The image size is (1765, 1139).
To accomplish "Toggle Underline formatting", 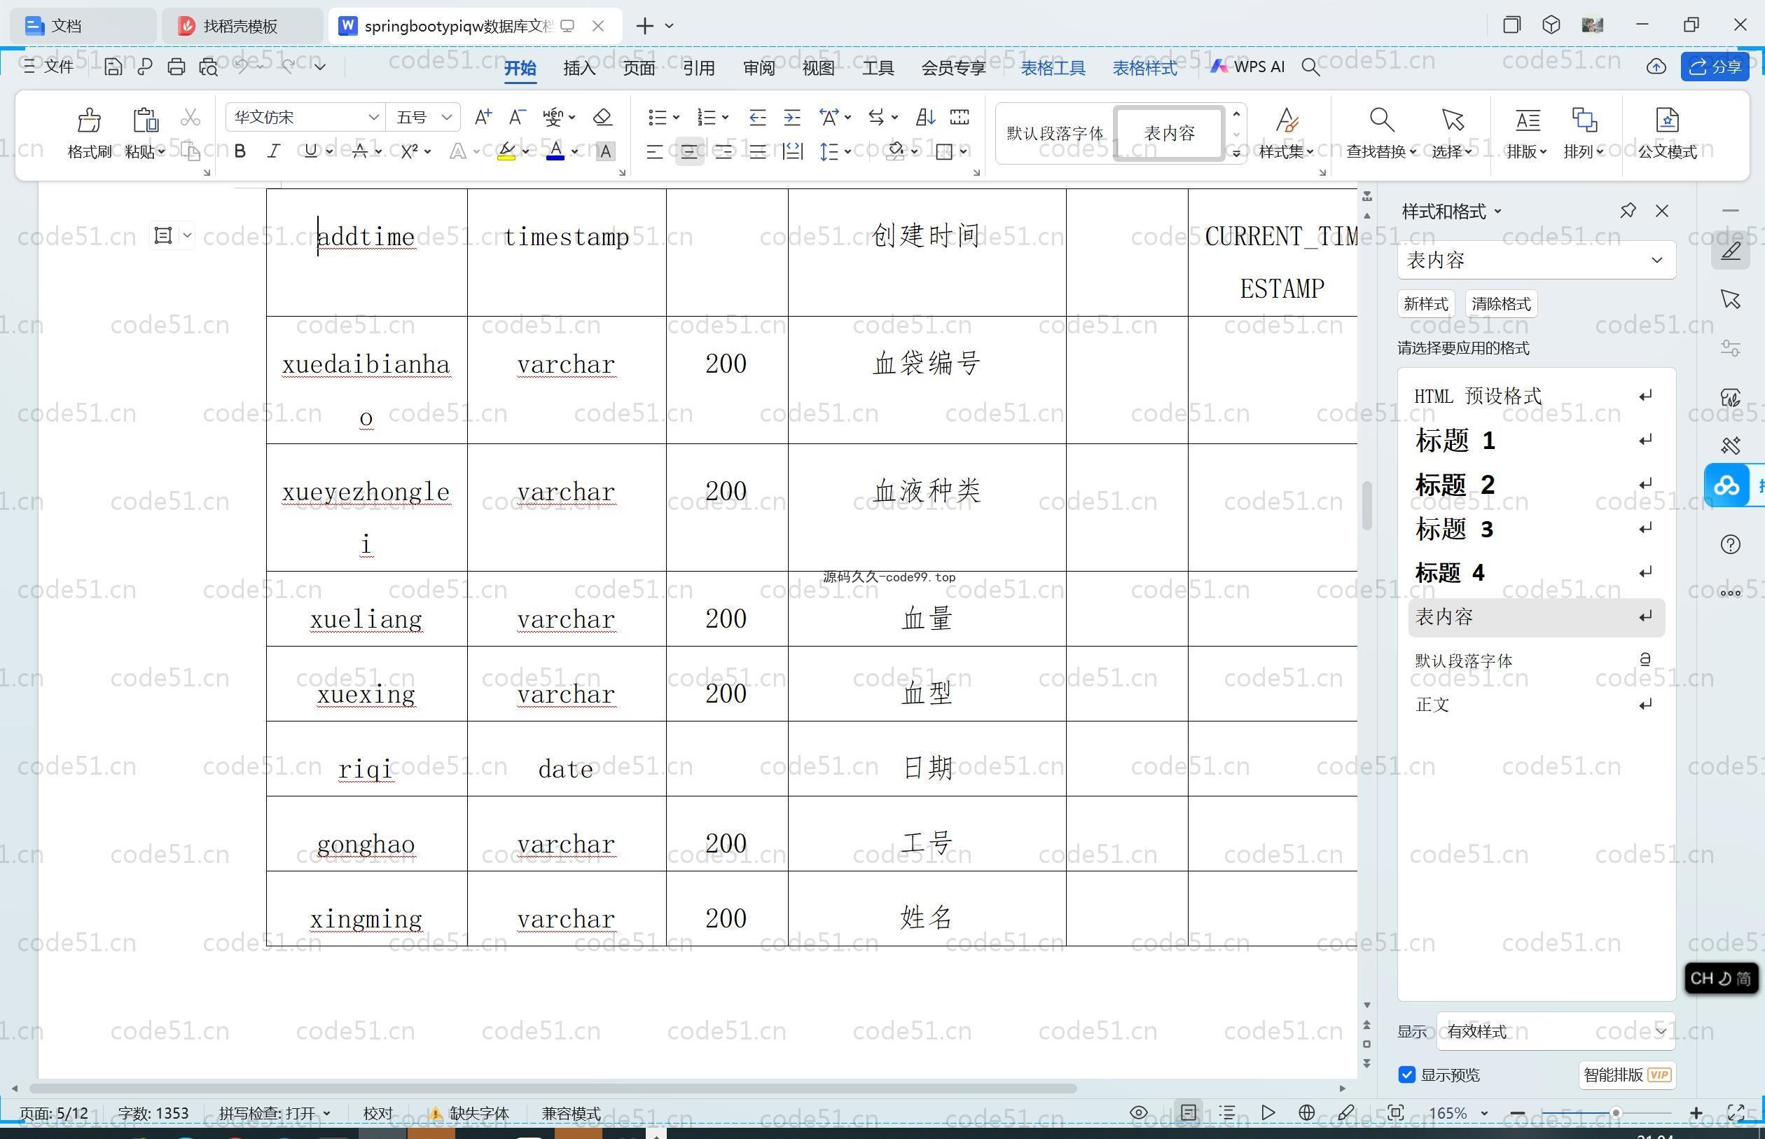I will point(310,151).
